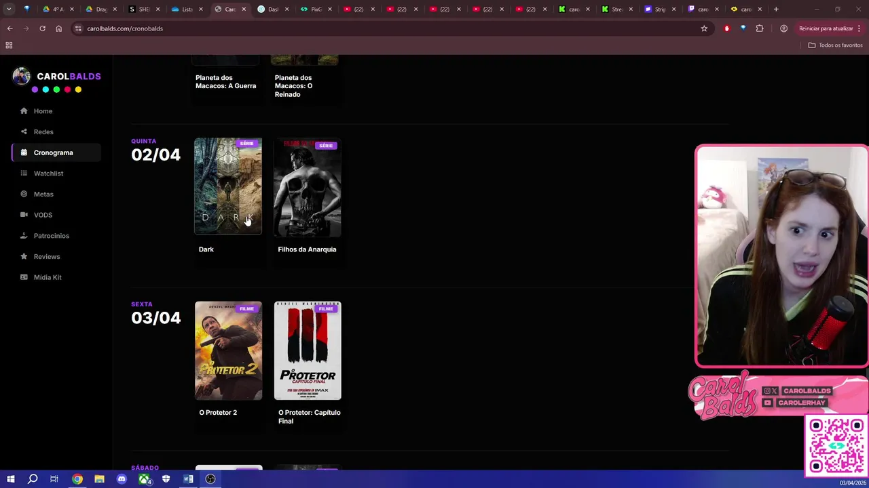869x488 pixels.
Task: Click the browser back arrow
Action: point(10,28)
